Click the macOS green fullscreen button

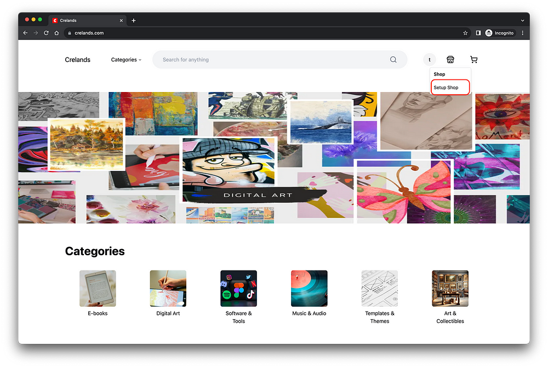coord(40,20)
